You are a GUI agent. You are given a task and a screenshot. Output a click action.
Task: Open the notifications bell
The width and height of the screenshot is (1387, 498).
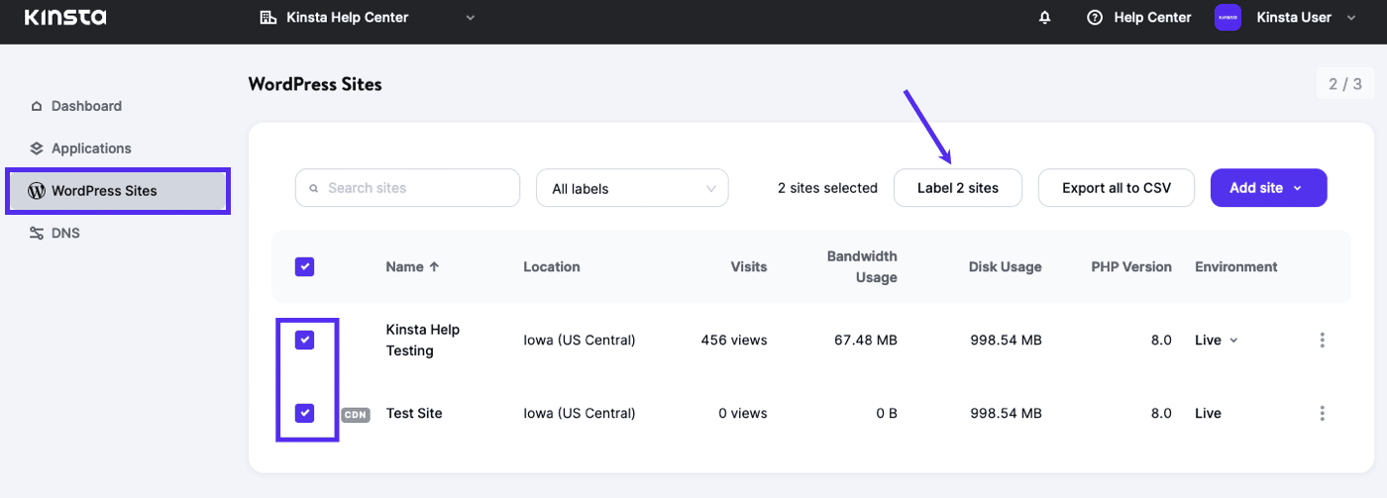point(1044,18)
